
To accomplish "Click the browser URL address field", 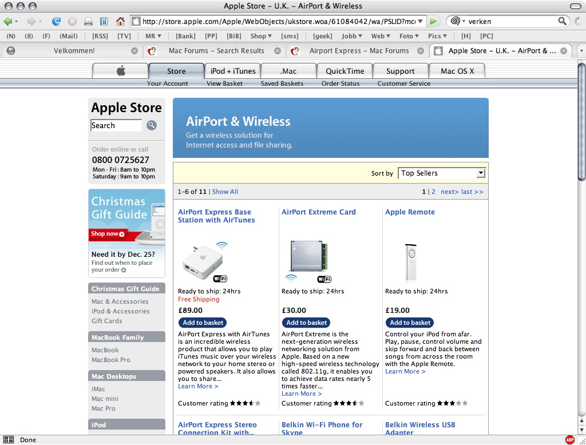I will [278, 21].
